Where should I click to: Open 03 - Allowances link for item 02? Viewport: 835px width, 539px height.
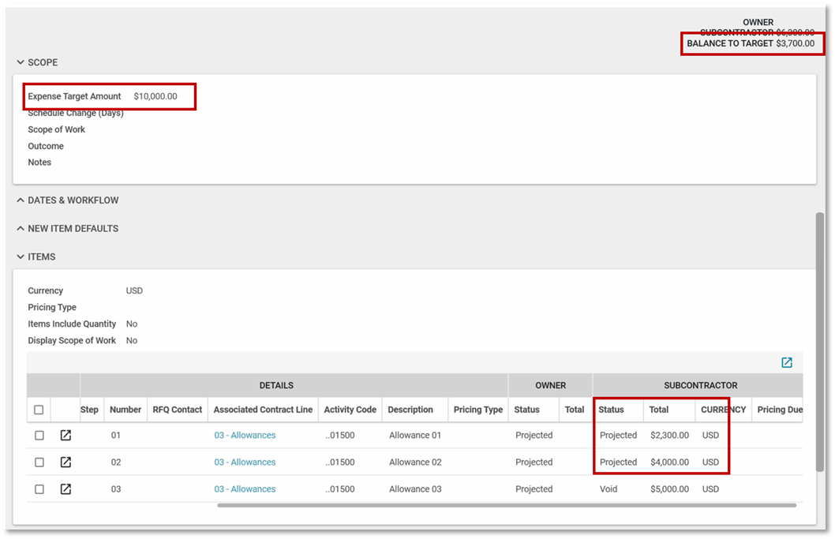[x=245, y=462]
